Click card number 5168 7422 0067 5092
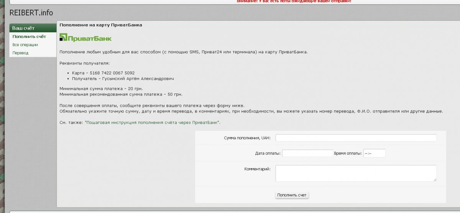This screenshot has height=213, width=460. (112, 73)
